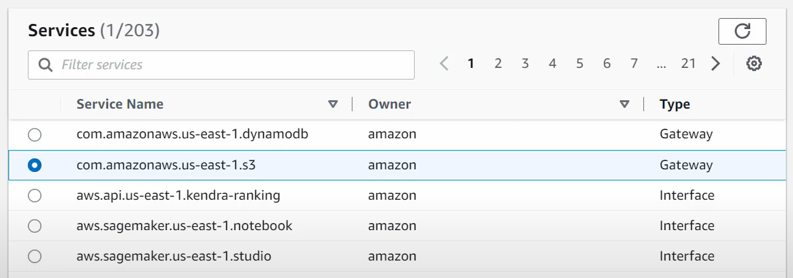Sort by Owner column arrow
The image size is (793, 278).
pos(625,104)
